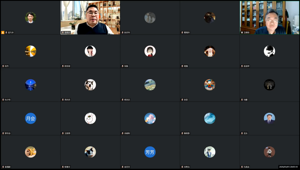300x170 pixels.
Task: Click the timestamp at the bottom right
Action: pos(288,167)
